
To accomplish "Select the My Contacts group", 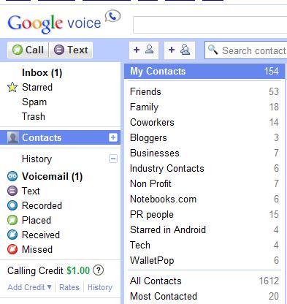I will [204, 72].
